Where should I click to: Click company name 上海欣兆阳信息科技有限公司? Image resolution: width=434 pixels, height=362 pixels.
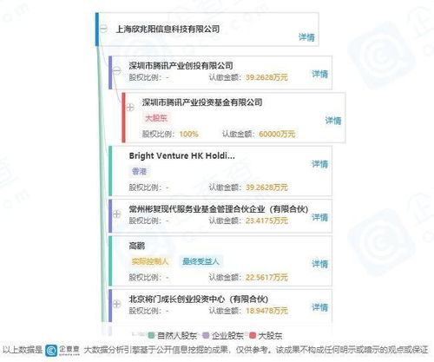coord(168,29)
